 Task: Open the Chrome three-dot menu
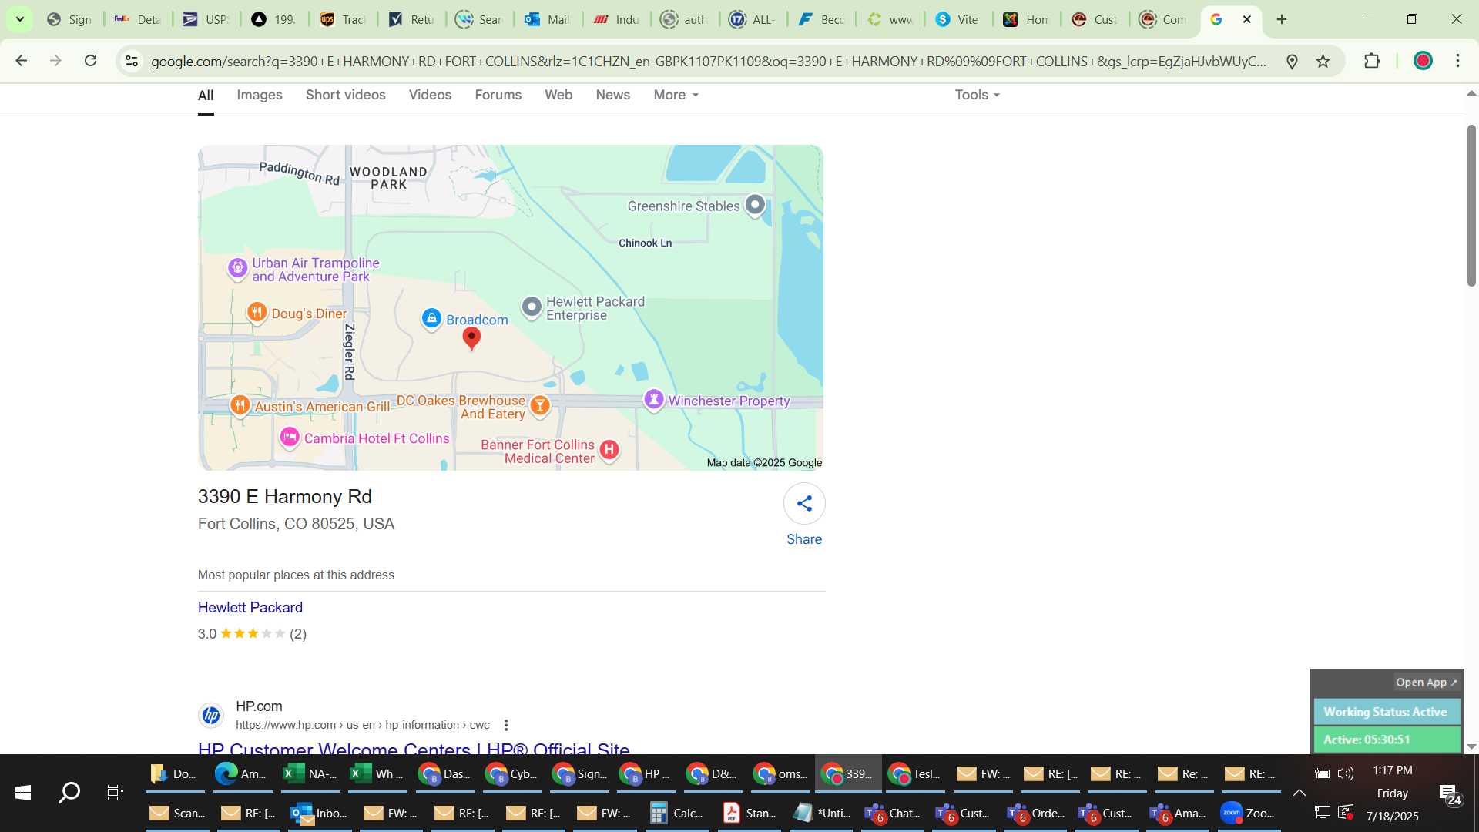1457,61
